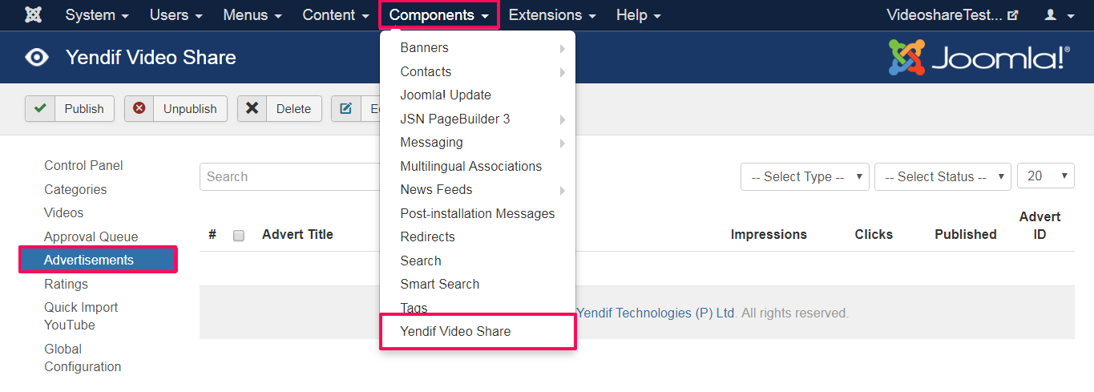This screenshot has height=392, width=1094.
Task: Sort by Advert Title column
Action: tap(297, 234)
